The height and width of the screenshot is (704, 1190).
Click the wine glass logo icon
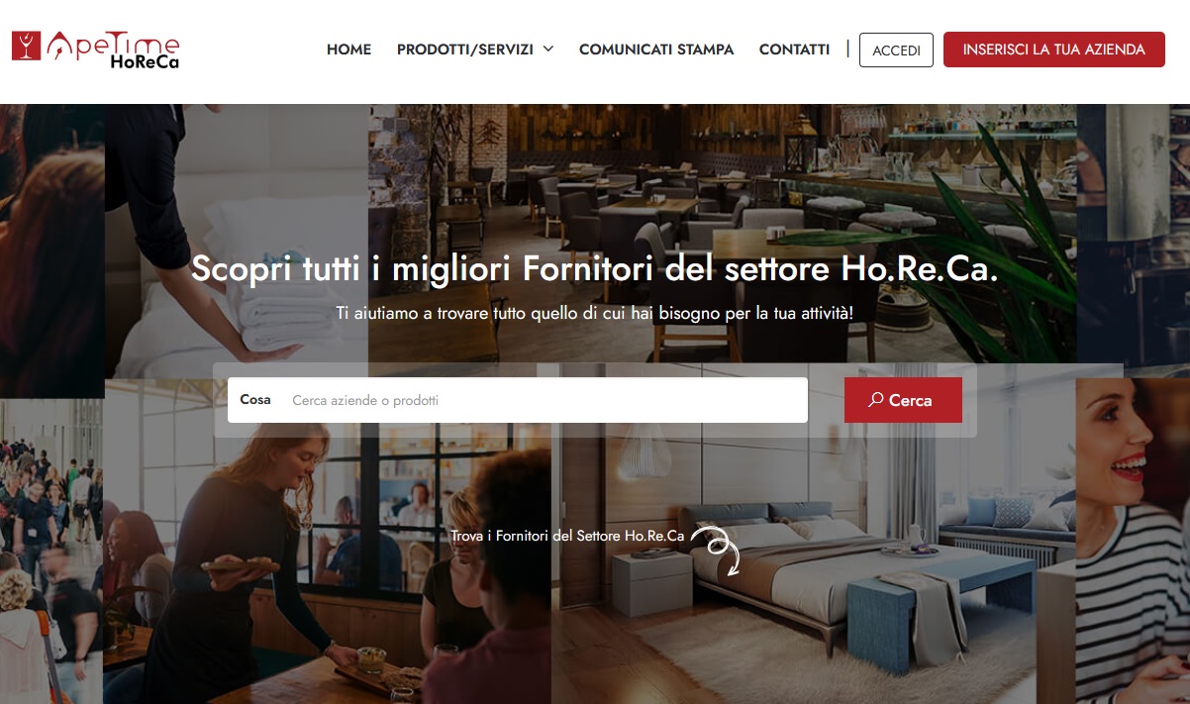click(26, 46)
